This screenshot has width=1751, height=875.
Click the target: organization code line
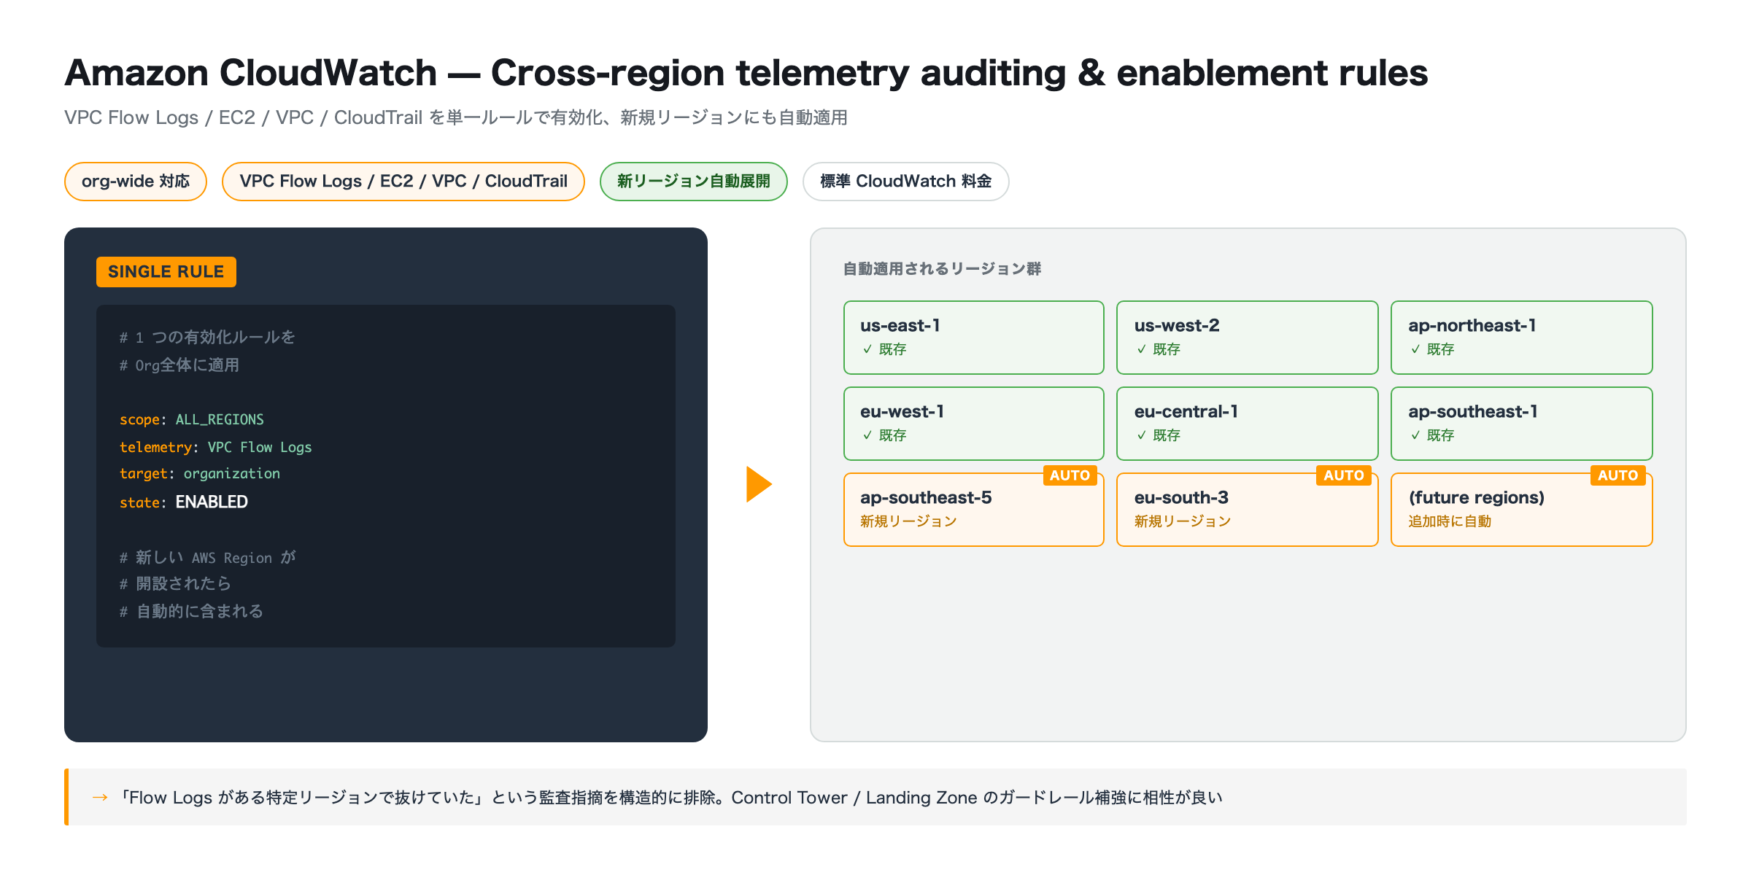[x=200, y=474]
